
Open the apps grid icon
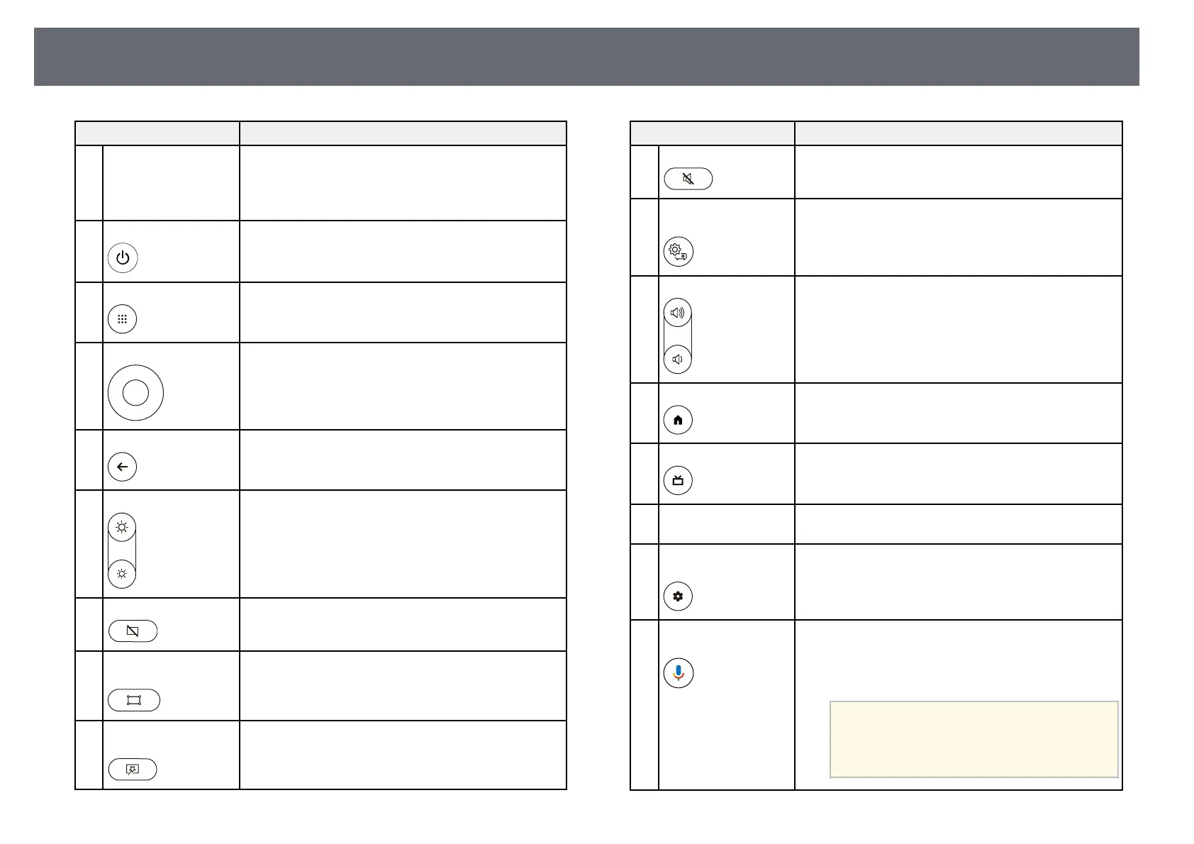(x=122, y=319)
